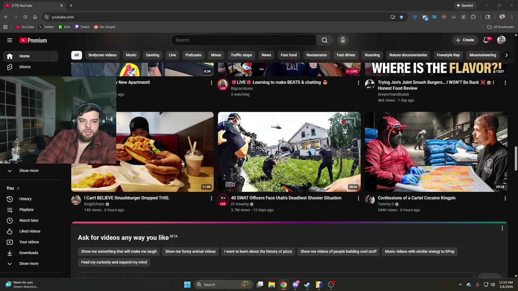The width and height of the screenshot is (518, 291).
Task: Open Downloads in the sidebar
Action: click(31, 253)
